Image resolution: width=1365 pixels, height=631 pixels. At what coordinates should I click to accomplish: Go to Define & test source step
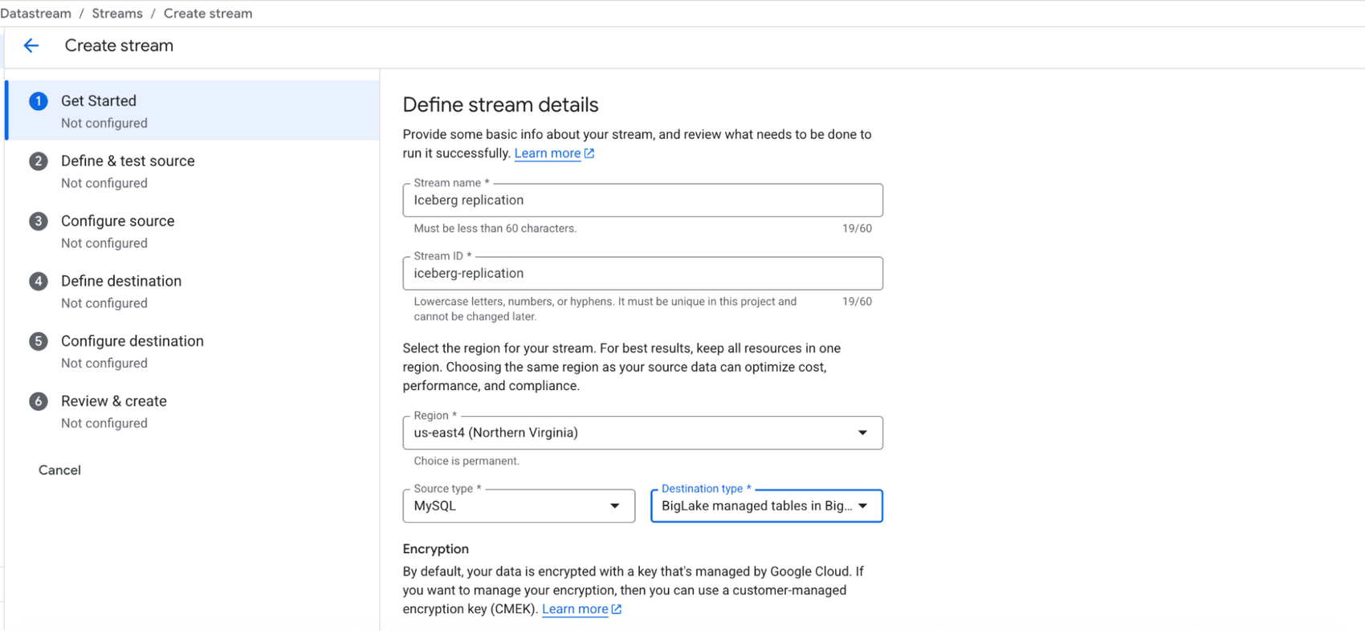(x=128, y=161)
